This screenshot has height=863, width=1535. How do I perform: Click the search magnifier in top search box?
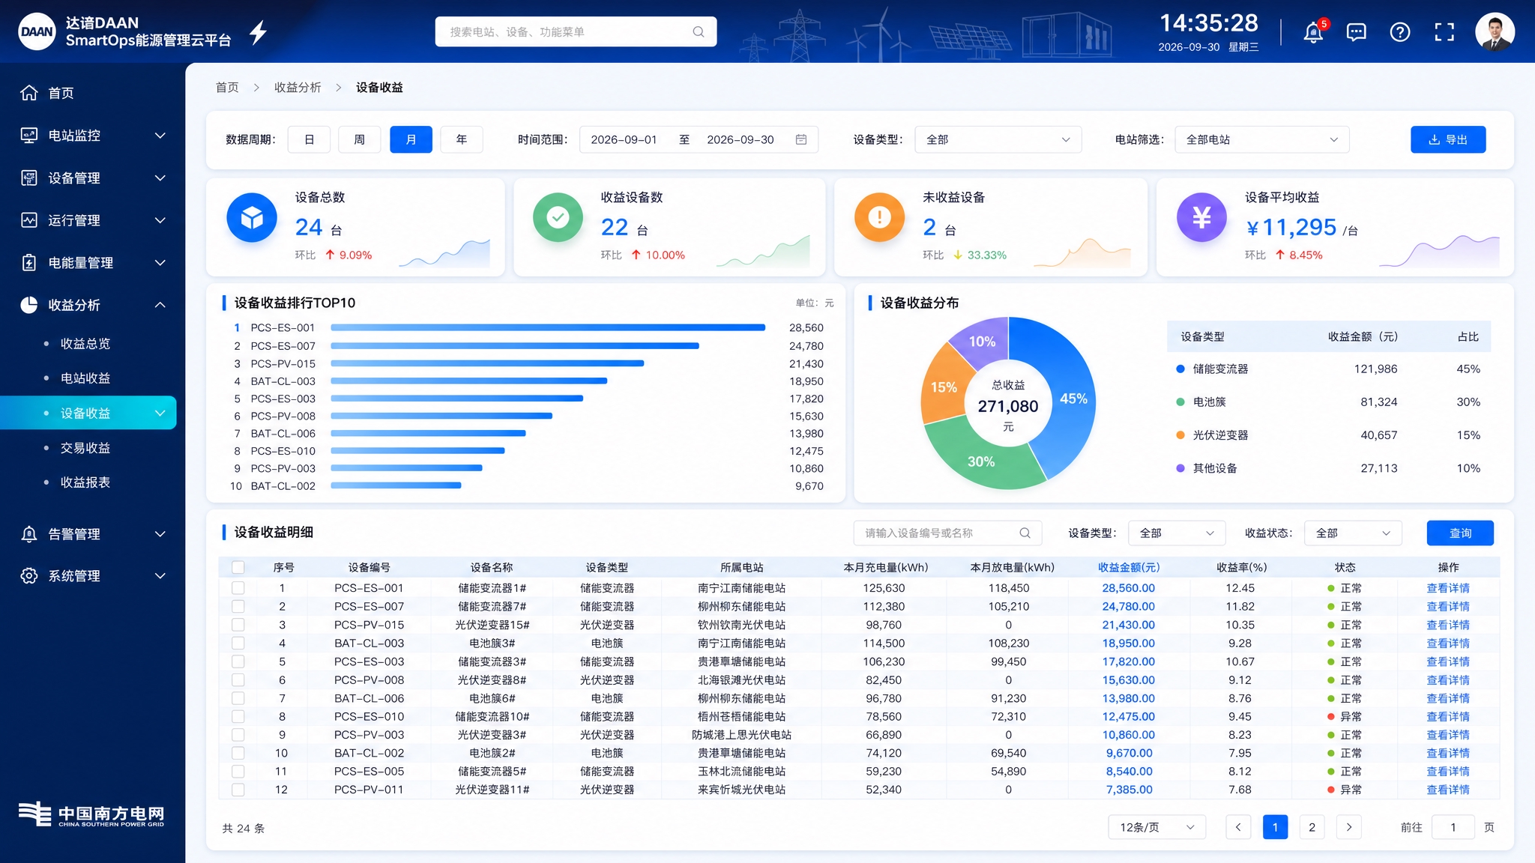698,31
